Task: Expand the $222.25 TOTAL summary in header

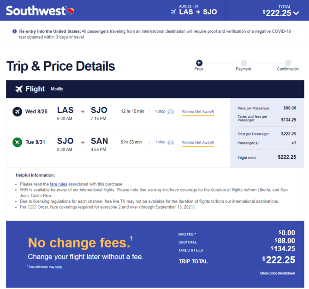Action: pos(280,11)
